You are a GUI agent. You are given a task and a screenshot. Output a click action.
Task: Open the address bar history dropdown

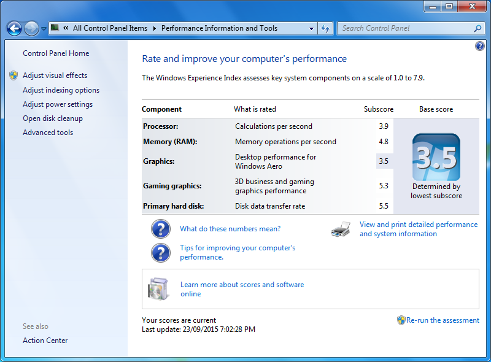tap(311, 28)
